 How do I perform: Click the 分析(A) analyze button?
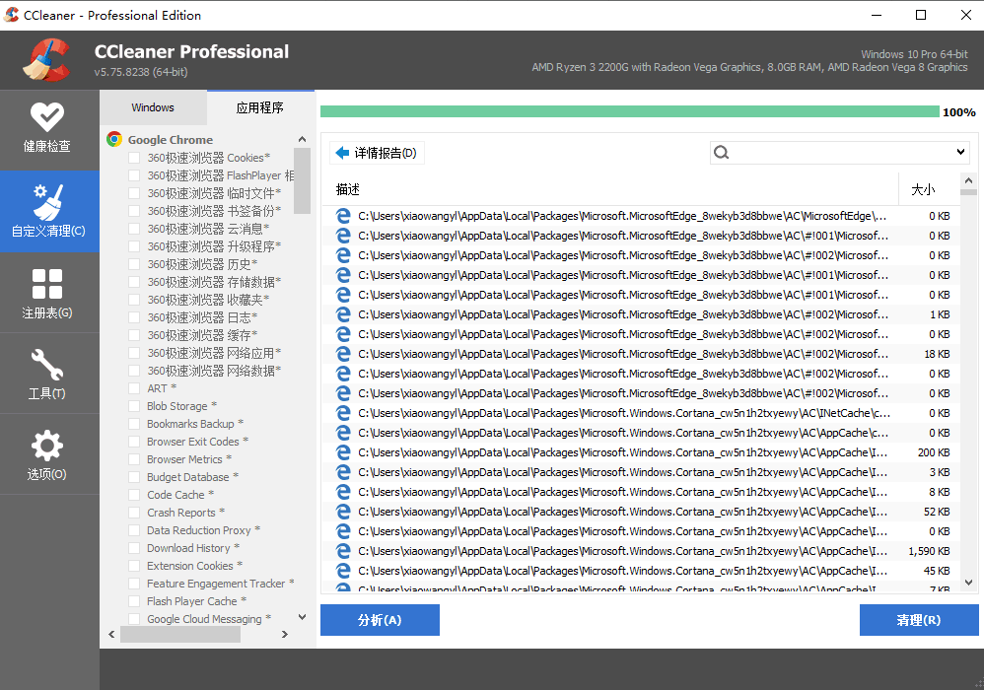[x=380, y=620]
